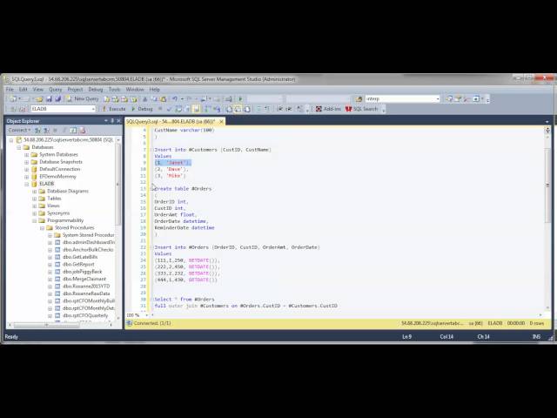
Task: Click the Cancel Executing Query icon
Action: point(160,109)
